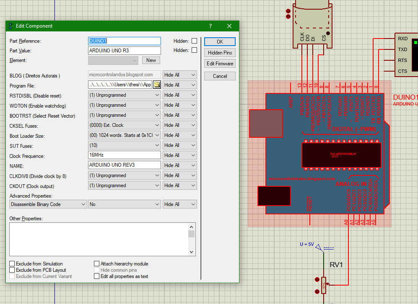418x304 pixels.
Task: Open Hide All dropdown for Program File
Action: [x=179, y=85]
